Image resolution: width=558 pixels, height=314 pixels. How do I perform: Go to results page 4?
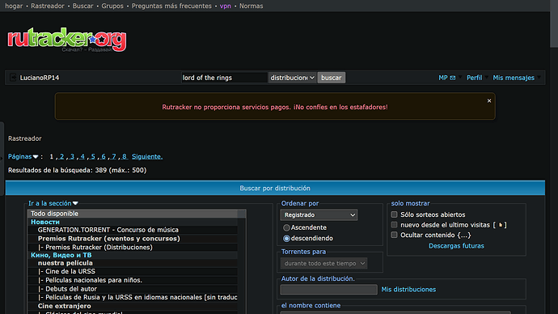pos(82,157)
